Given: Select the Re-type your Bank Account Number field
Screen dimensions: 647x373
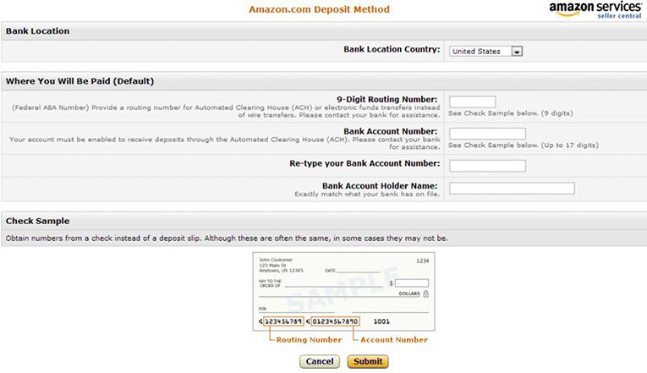Looking at the screenshot, I should (x=487, y=166).
